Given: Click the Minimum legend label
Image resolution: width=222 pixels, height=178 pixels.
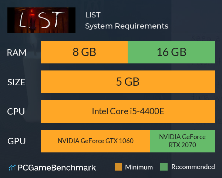Looking at the screenshot, I should [139, 167].
